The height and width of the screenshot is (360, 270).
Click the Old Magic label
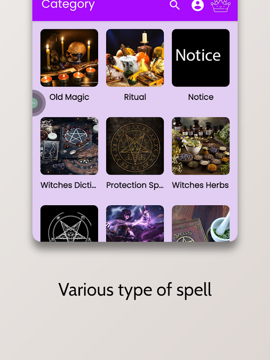(x=69, y=97)
